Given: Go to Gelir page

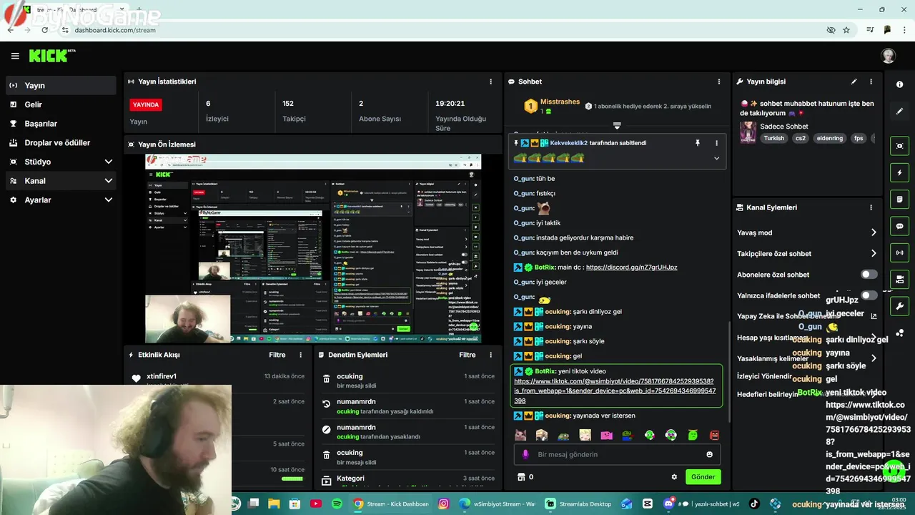Looking at the screenshot, I should pyautogui.click(x=61, y=104).
